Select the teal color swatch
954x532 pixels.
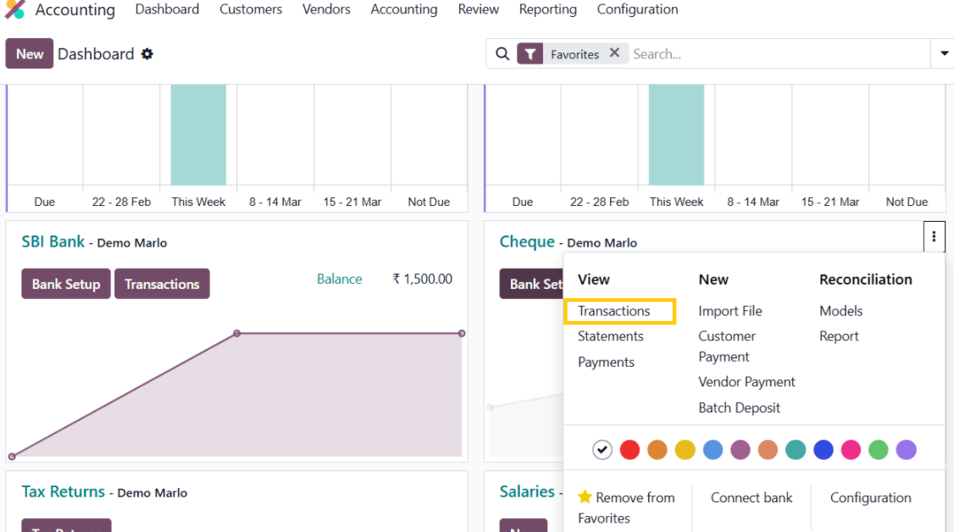point(796,450)
